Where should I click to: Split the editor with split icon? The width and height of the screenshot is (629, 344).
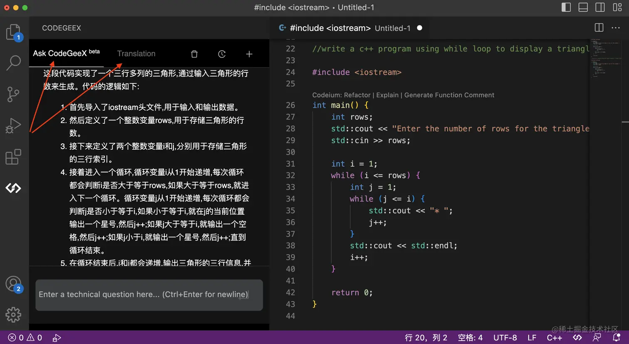click(x=599, y=27)
